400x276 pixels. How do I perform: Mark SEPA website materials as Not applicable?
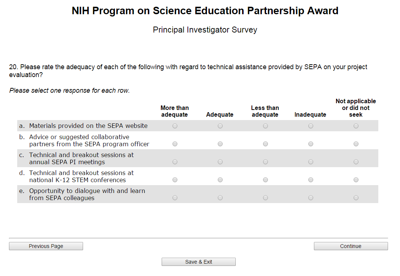[356, 126]
